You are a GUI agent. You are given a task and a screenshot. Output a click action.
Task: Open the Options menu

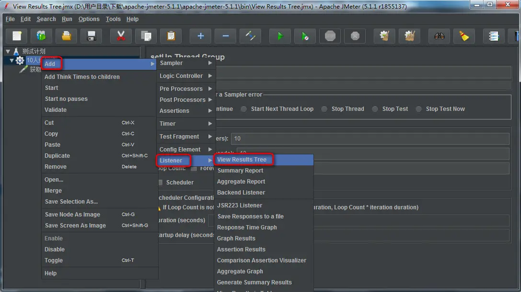[x=89, y=19]
